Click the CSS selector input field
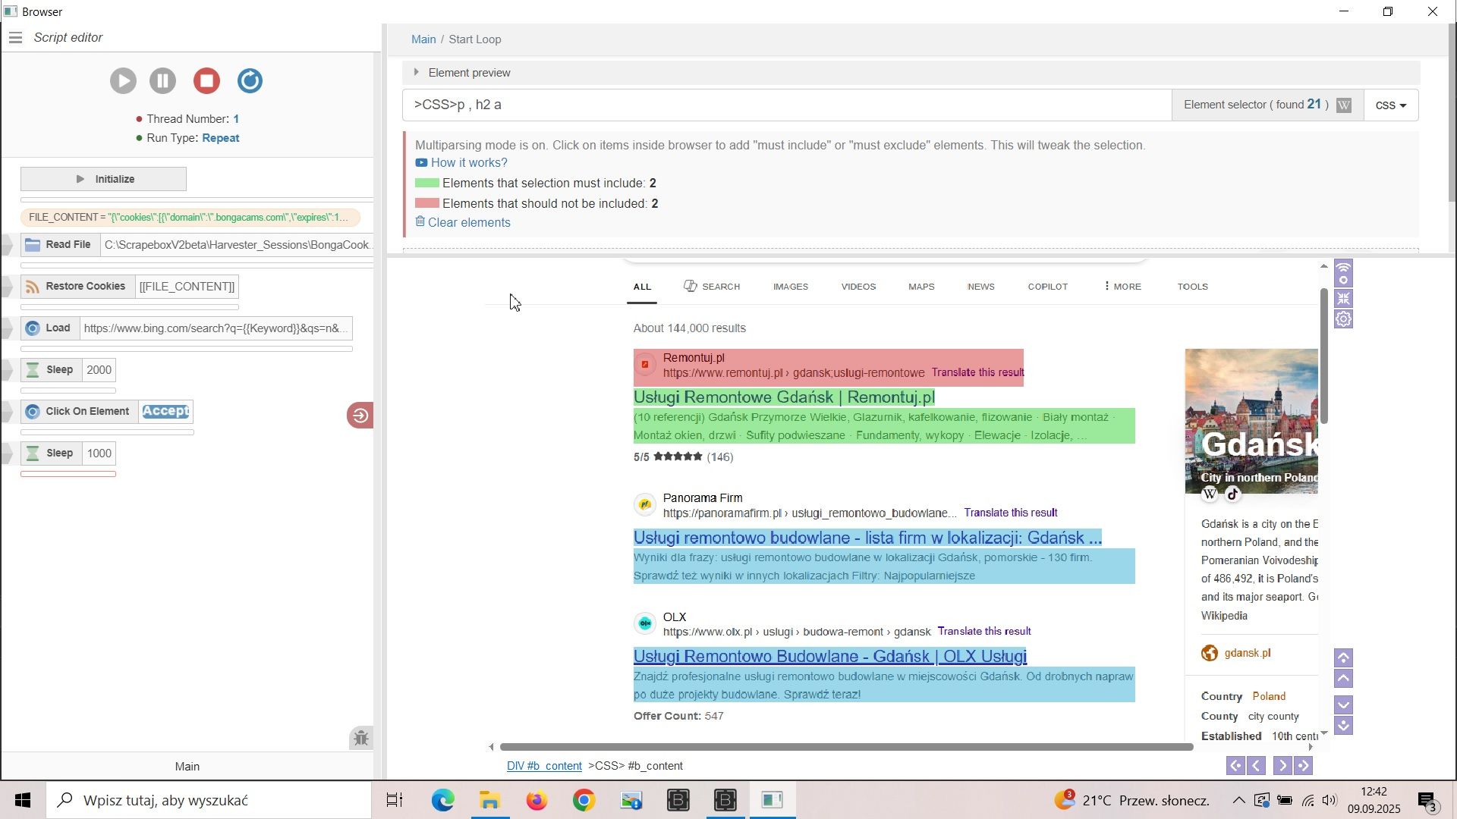 [785, 105]
